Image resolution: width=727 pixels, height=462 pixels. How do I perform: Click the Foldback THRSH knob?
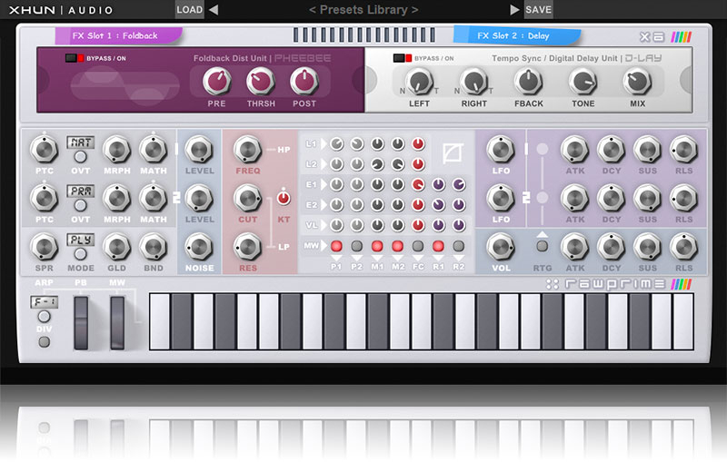(x=261, y=83)
